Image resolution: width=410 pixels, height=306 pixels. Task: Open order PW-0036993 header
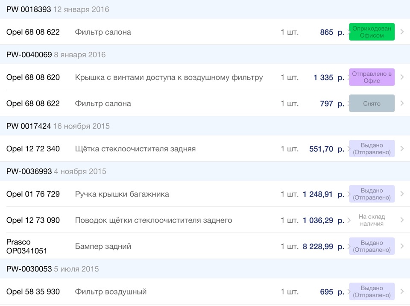tap(29, 171)
